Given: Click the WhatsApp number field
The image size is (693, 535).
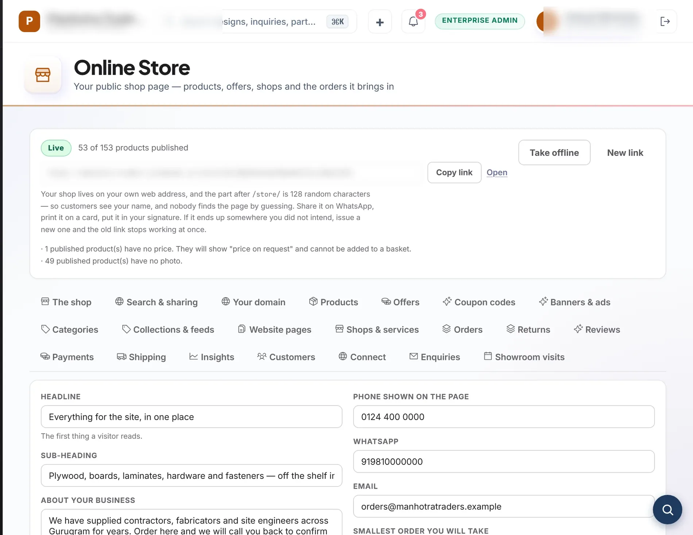Looking at the screenshot, I should pyautogui.click(x=504, y=461).
